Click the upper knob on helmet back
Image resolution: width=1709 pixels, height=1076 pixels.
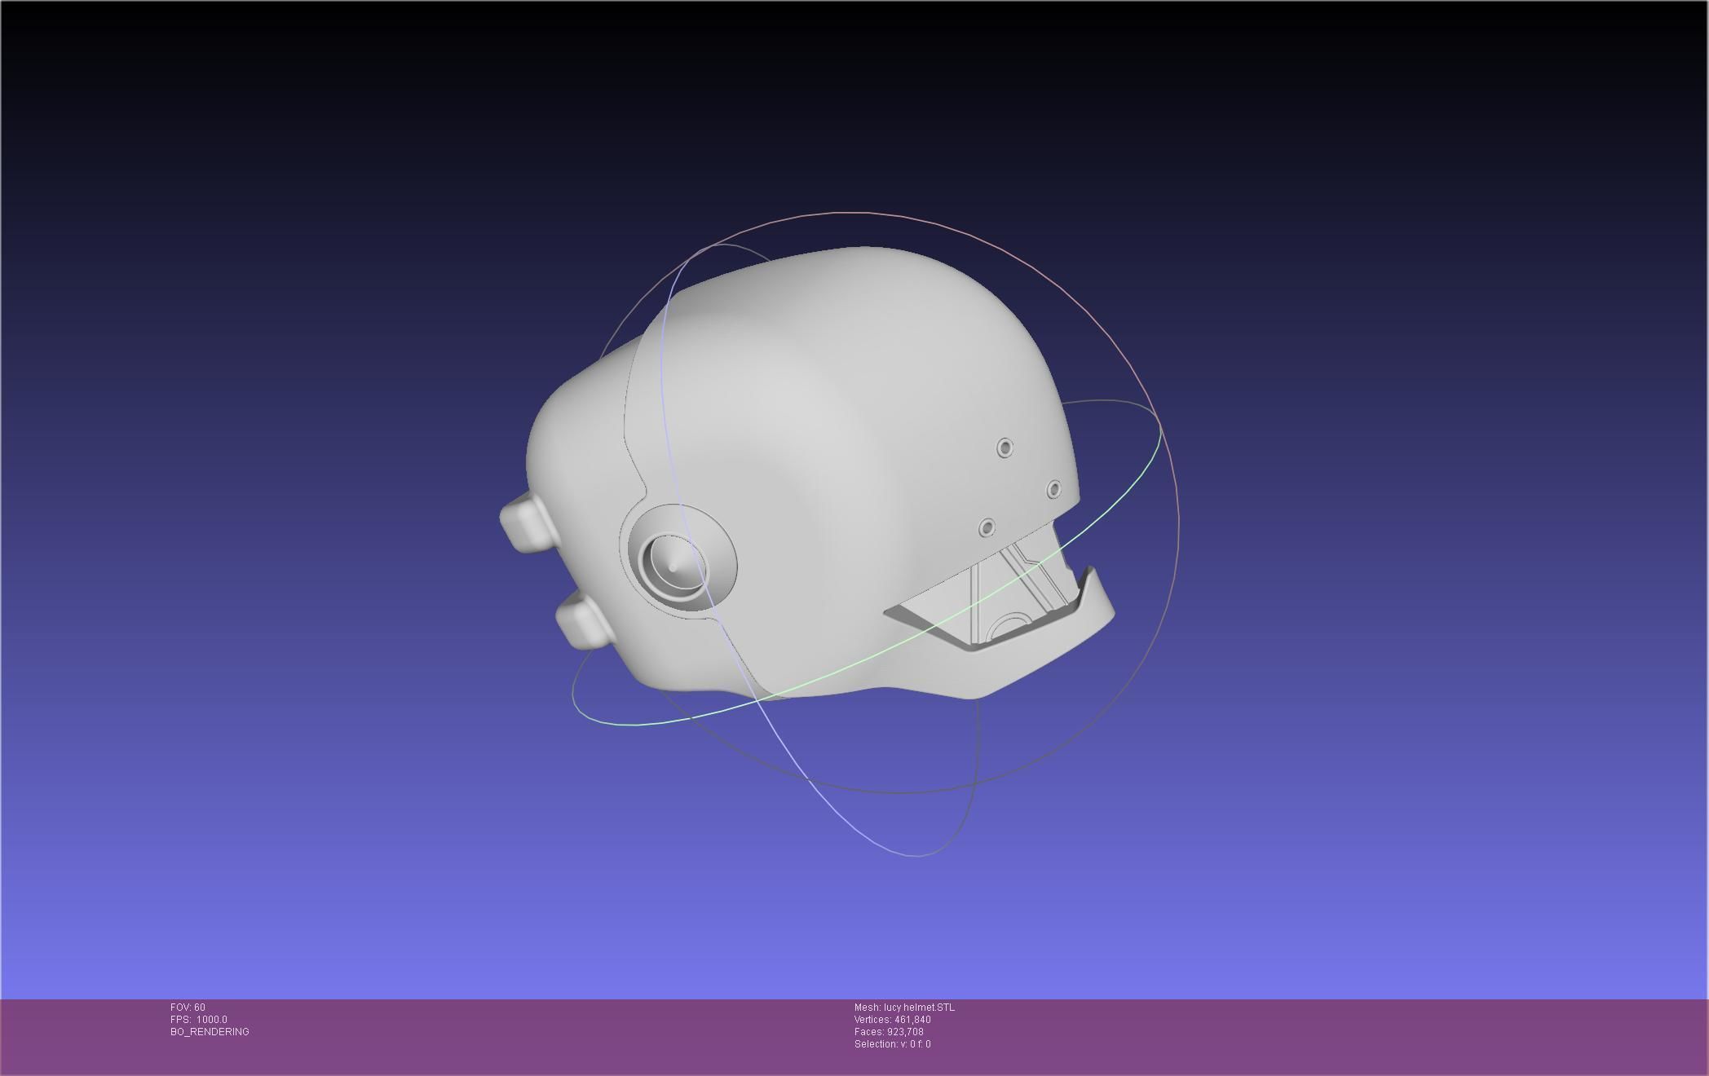point(528,523)
